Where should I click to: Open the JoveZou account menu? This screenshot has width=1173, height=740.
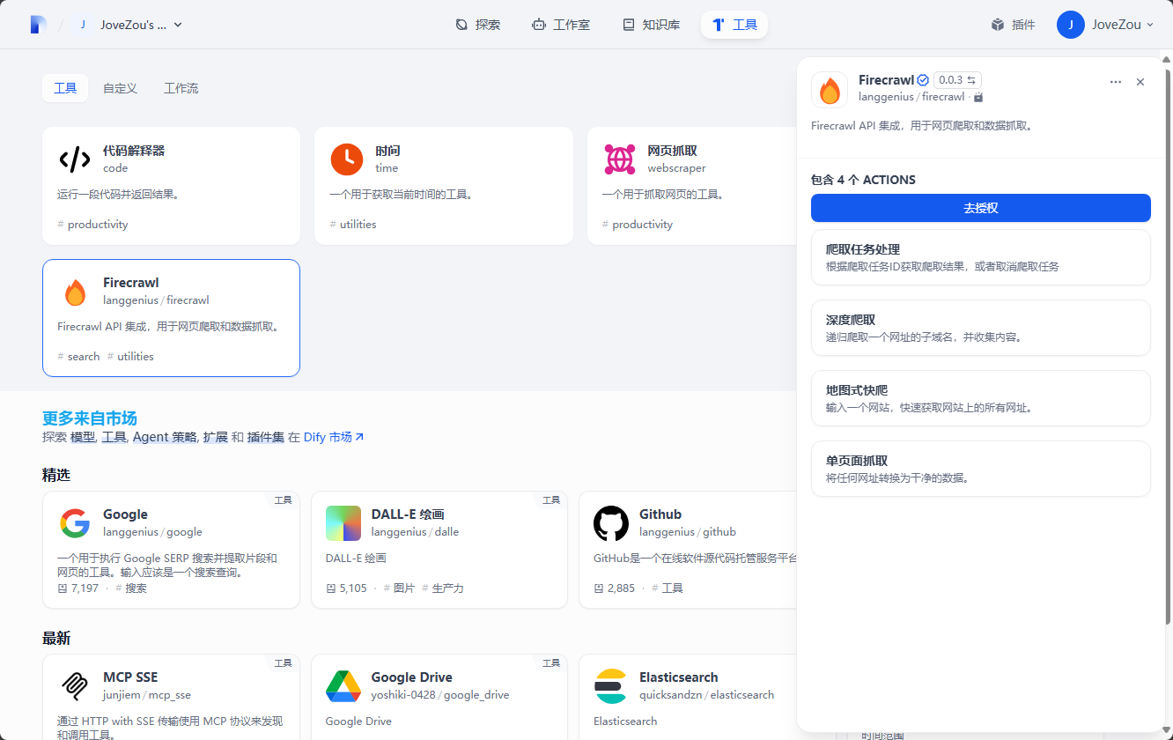(x=1107, y=25)
